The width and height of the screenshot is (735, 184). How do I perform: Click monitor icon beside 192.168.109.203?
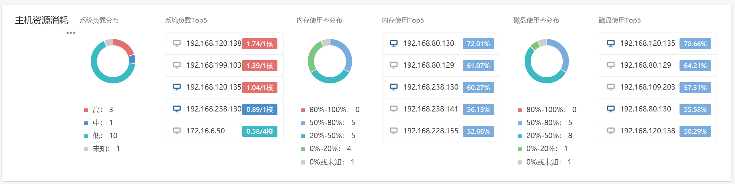click(611, 87)
